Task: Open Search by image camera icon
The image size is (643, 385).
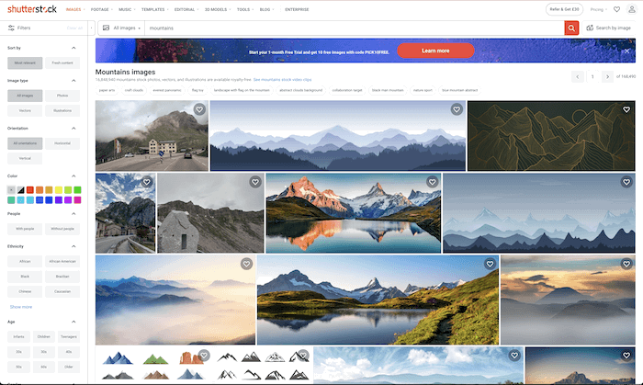Action: 589,28
